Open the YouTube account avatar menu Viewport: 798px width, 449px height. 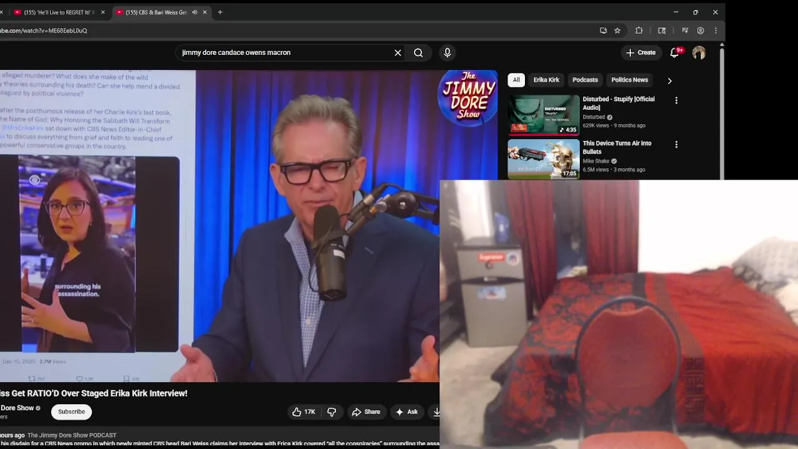coord(699,53)
